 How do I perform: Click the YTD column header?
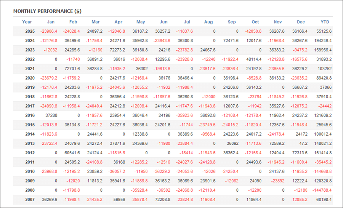[325, 22]
